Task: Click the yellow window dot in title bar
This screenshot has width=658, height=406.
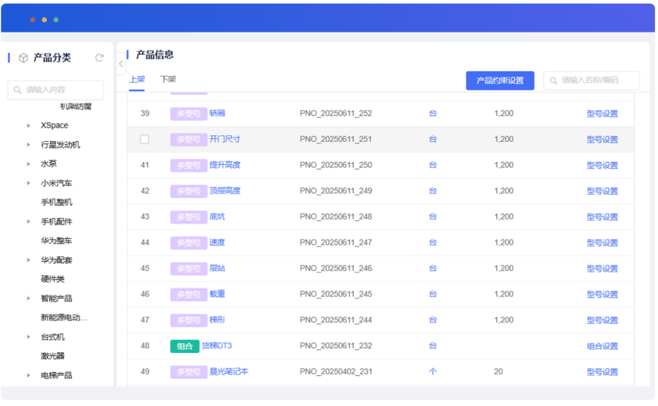Action: (x=44, y=19)
